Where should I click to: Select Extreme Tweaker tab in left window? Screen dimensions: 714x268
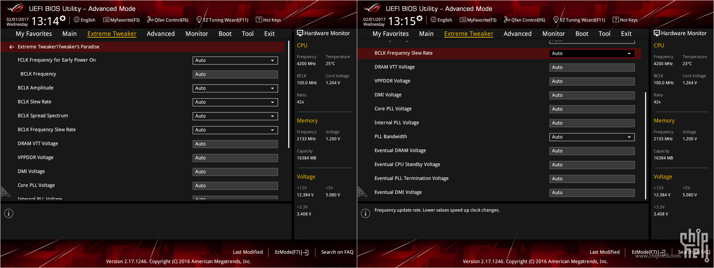(x=112, y=34)
